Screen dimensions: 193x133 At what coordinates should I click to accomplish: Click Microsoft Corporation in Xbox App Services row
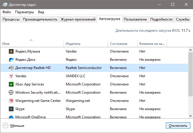[x=83, y=84]
